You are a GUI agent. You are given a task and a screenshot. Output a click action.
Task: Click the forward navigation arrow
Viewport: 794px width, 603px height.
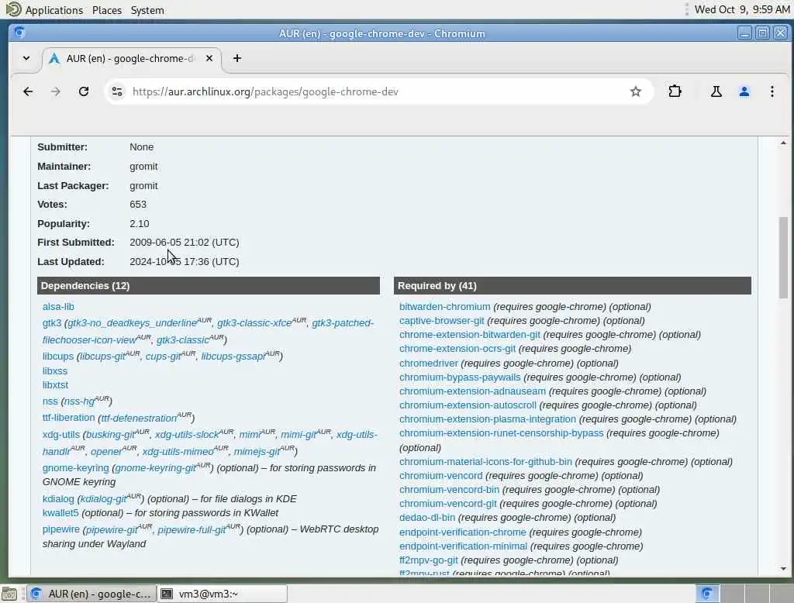pyautogui.click(x=56, y=91)
